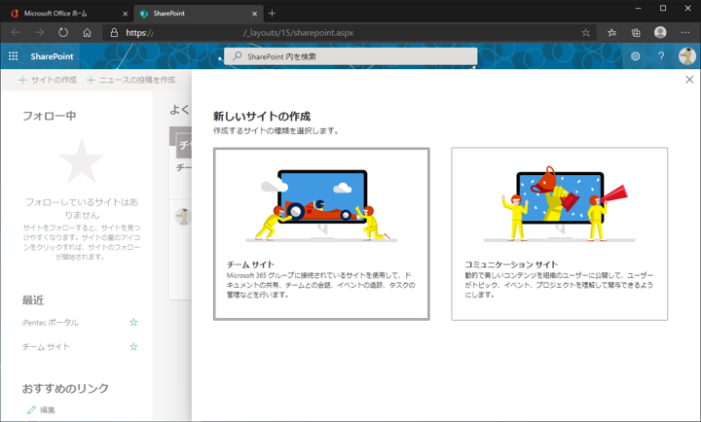Open チーム サイト recent site link
This screenshot has height=422, width=701.
click(46, 346)
